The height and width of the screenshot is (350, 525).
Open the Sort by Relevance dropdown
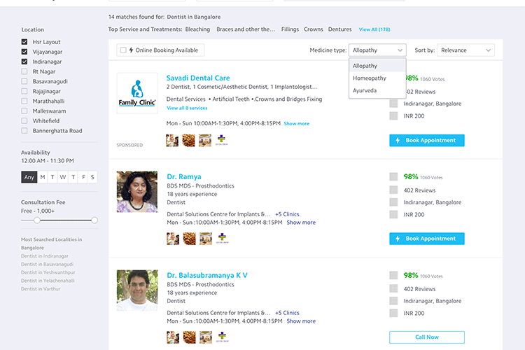point(465,50)
